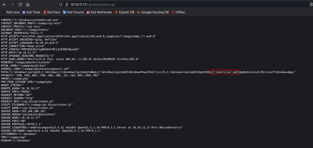Click the forward navigation arrow
The width and height of the screenshot is (313, 148).
12,4
